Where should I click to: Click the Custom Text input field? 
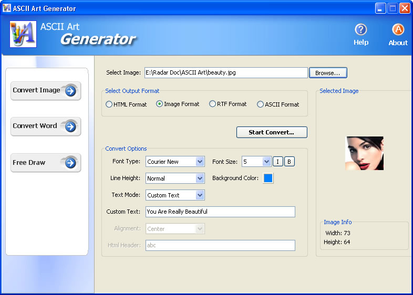click(x=220, y=212)
